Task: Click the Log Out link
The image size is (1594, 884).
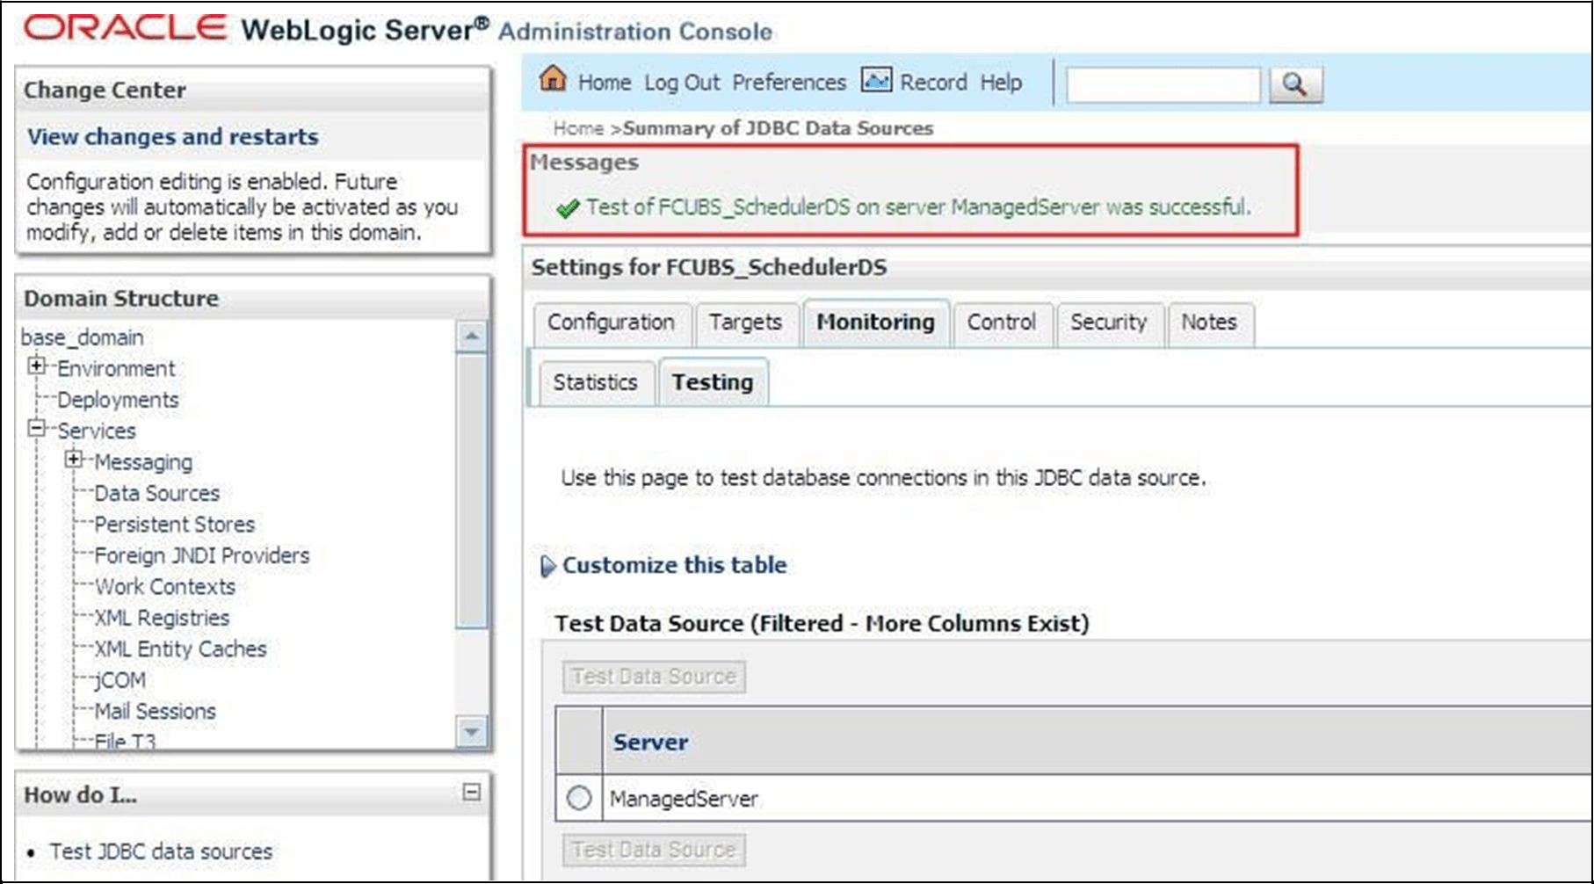Action: click(682, 83)
